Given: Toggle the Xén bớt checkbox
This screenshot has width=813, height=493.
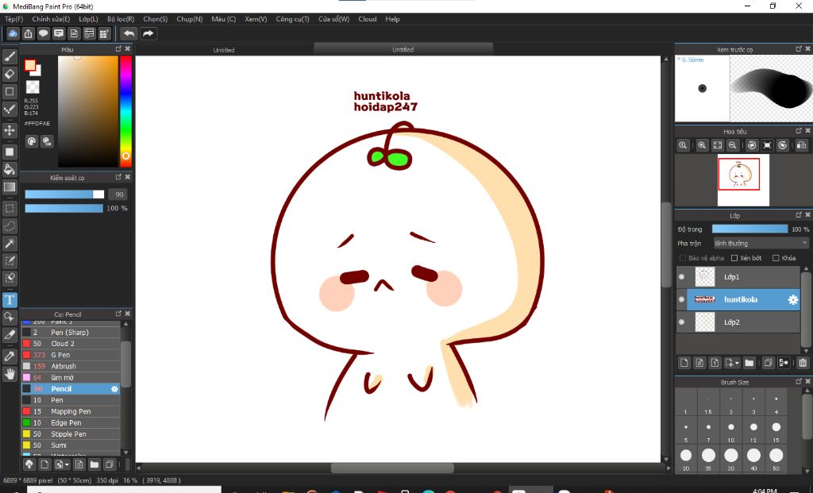Looking at the screenshot, I should tap(734, 258).
